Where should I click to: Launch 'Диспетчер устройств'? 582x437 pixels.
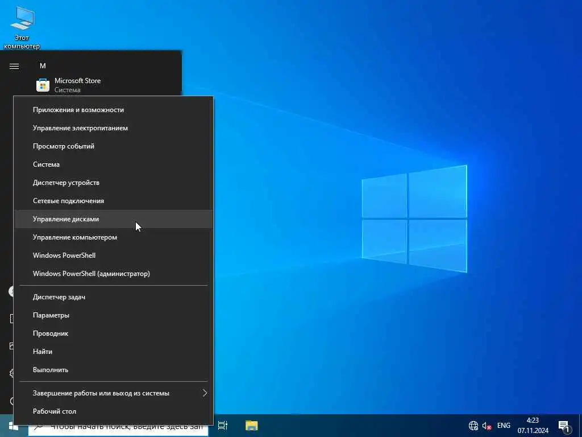[113, 183]
